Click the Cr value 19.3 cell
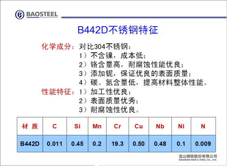This screenshot has height=166, width=227. click(118, 144)
